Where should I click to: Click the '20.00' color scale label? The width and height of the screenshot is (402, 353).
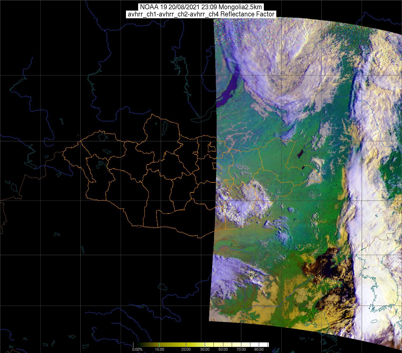pyautogui.click(x=186, y=349)
